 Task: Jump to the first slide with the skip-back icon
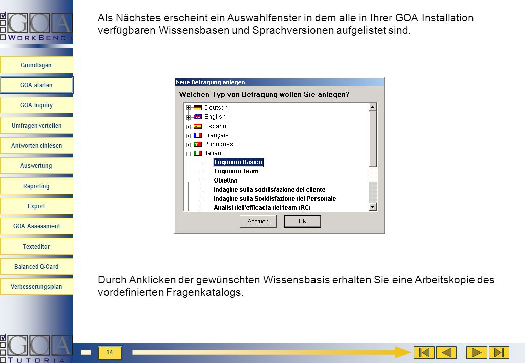(424, 352)
